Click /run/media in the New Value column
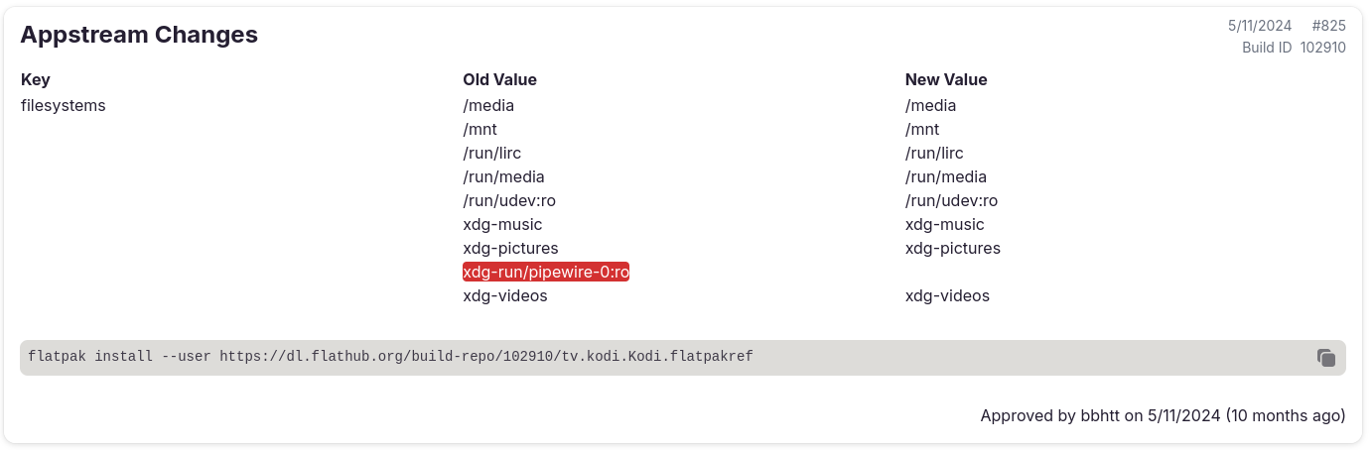 (x=946, y=176)
